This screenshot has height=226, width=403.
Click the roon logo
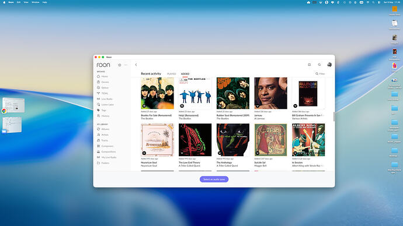(103, 65)
